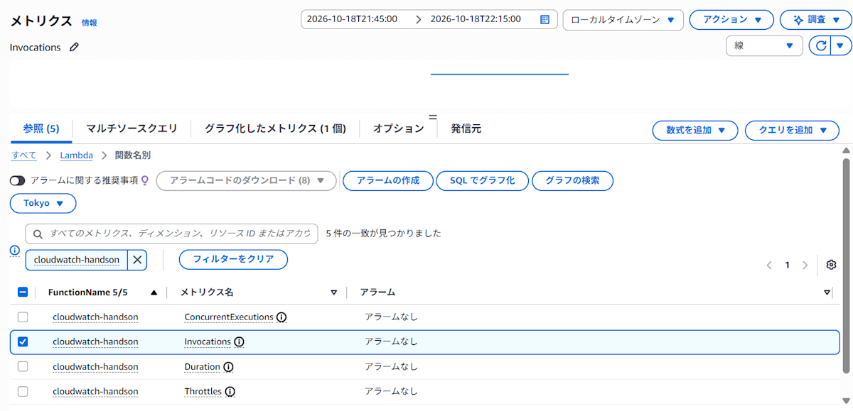Click グラフの検索 button
The image size is (853, 411).
click(x=572, y=181)
